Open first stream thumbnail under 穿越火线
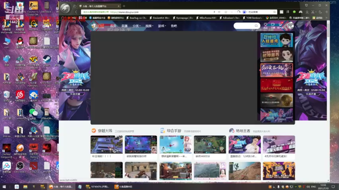 click(106, 145)
